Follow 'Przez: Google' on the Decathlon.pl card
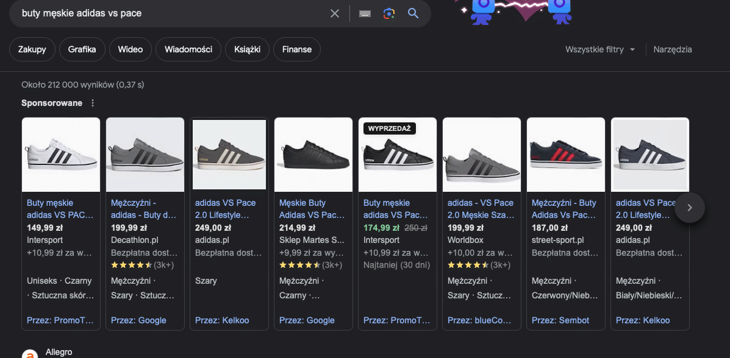This screenshot has height=358, width=730. pos(138,320)
